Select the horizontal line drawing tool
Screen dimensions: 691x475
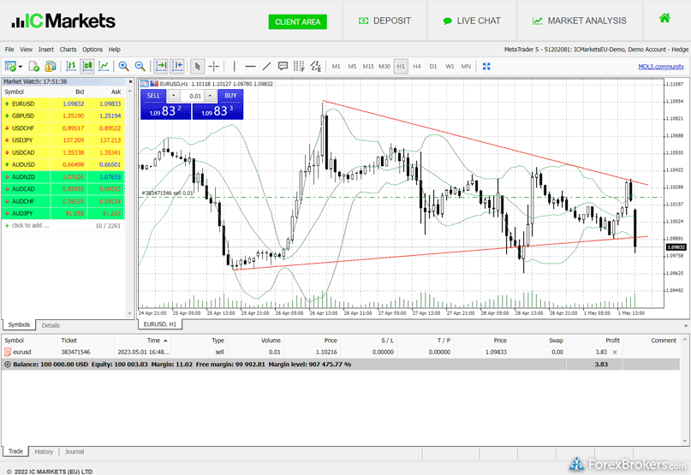point(250,66)
